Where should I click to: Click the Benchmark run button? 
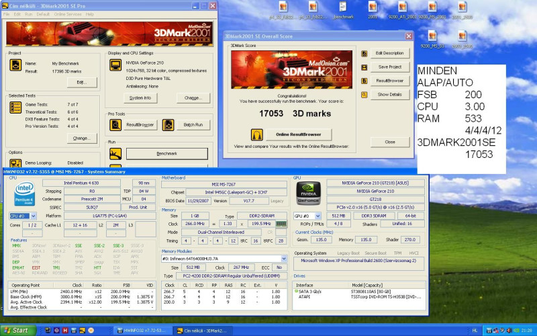click(167, 154)
